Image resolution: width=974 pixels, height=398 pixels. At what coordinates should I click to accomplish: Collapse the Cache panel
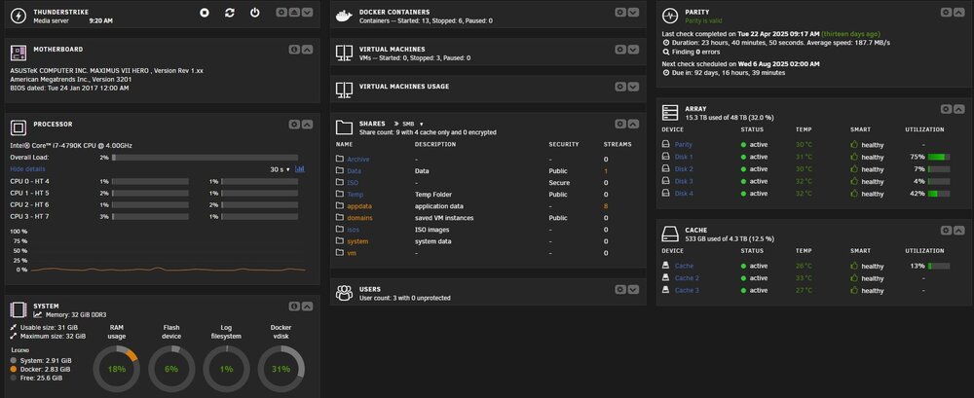coord(958,231)
